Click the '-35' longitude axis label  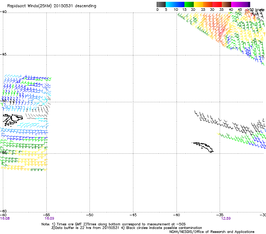point(220,215)
